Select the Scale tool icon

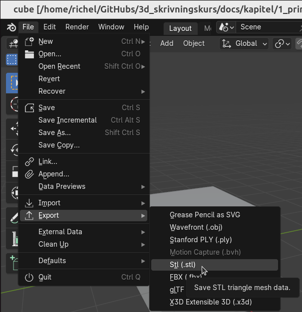pos(13,171)
